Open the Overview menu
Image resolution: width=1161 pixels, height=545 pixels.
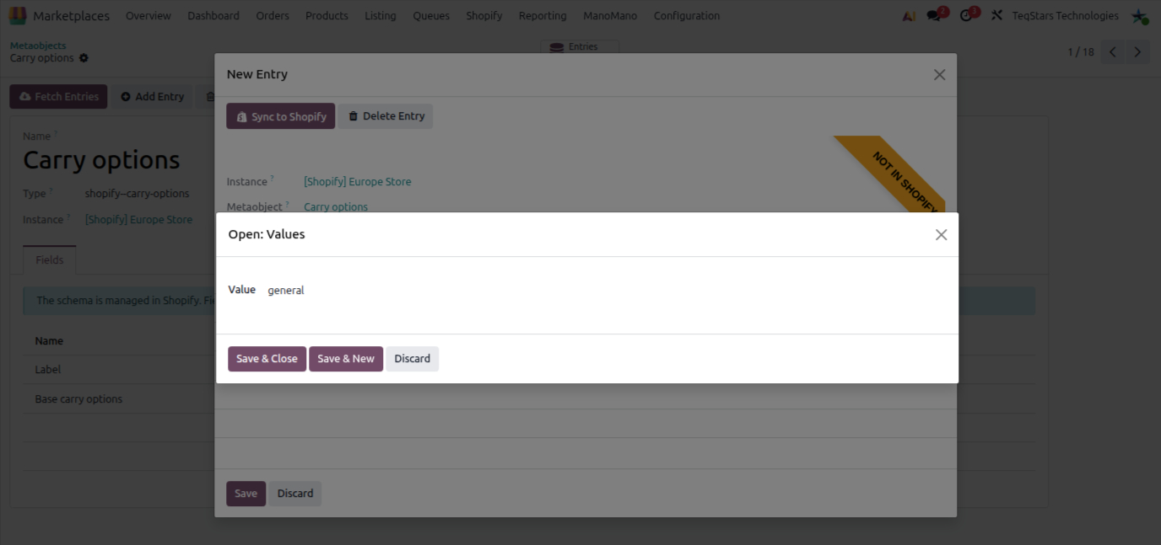pos(148,15)
